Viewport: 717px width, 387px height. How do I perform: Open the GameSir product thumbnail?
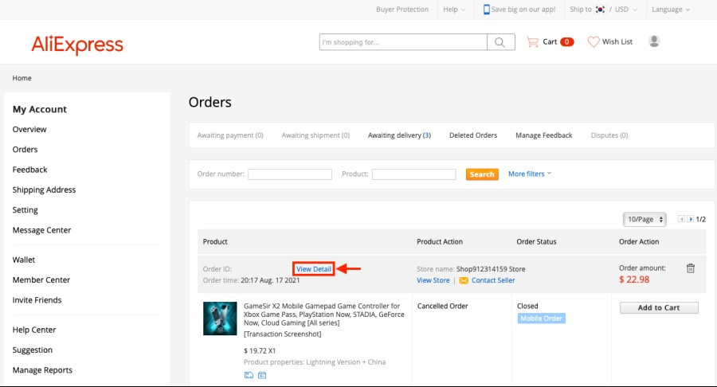[220, 319]
